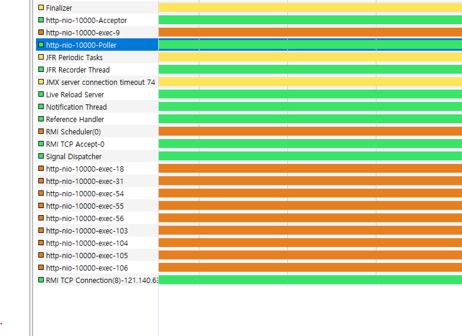Click the orange state icon beside http-nio-10000-exec-55

41,205
